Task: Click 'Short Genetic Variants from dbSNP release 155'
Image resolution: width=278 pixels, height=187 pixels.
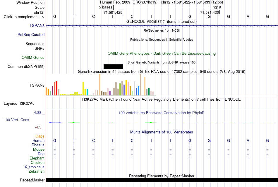Action: pyautogui.click(x=162, y=62)
